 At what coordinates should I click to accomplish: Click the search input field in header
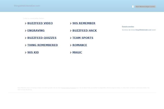tap(133, 7)
